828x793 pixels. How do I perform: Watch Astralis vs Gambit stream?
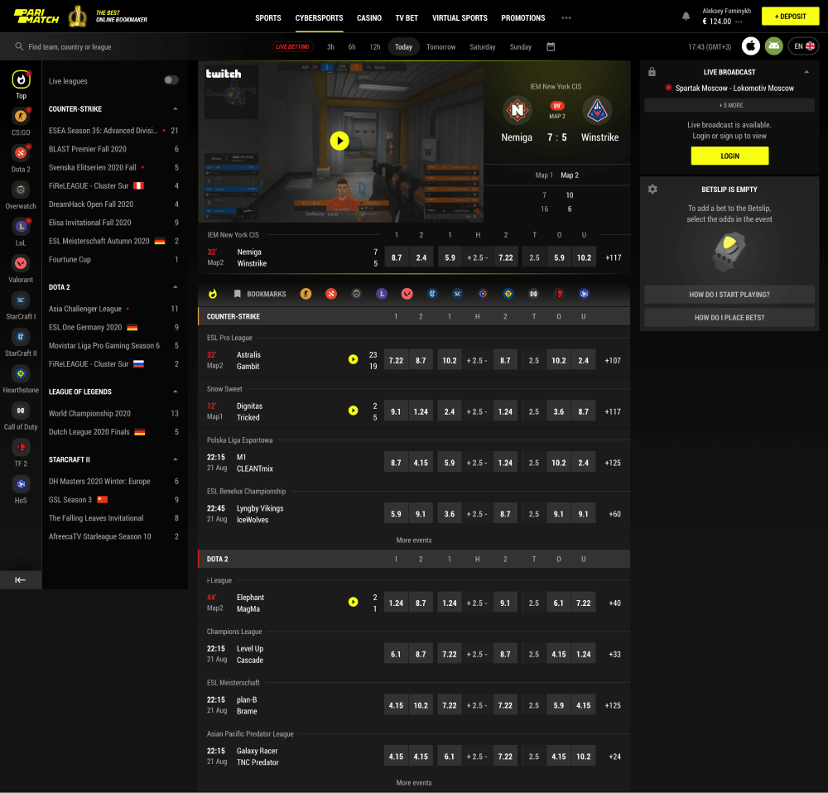[x=354, y=359]
